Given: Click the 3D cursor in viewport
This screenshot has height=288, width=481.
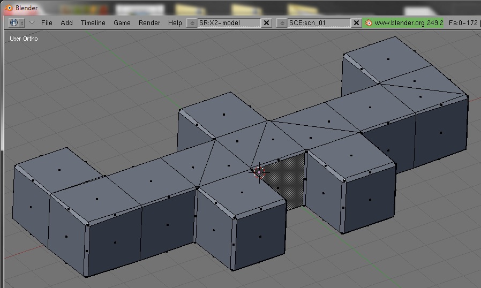Looking at the screenshot, I should pyautogui.click(x=260, y=172).
